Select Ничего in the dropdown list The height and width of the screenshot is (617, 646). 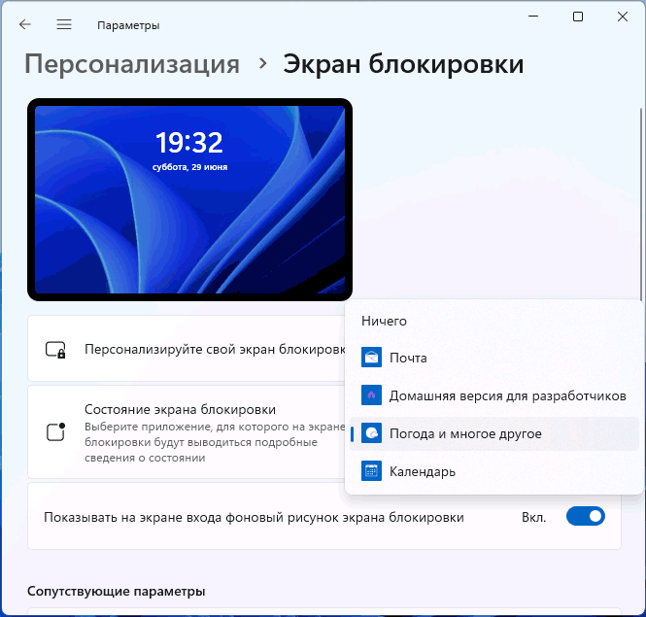(494, 321)
